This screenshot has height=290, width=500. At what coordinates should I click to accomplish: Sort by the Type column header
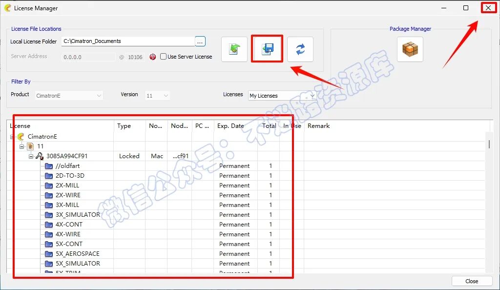pyautogui.click(x=129, y=126)
